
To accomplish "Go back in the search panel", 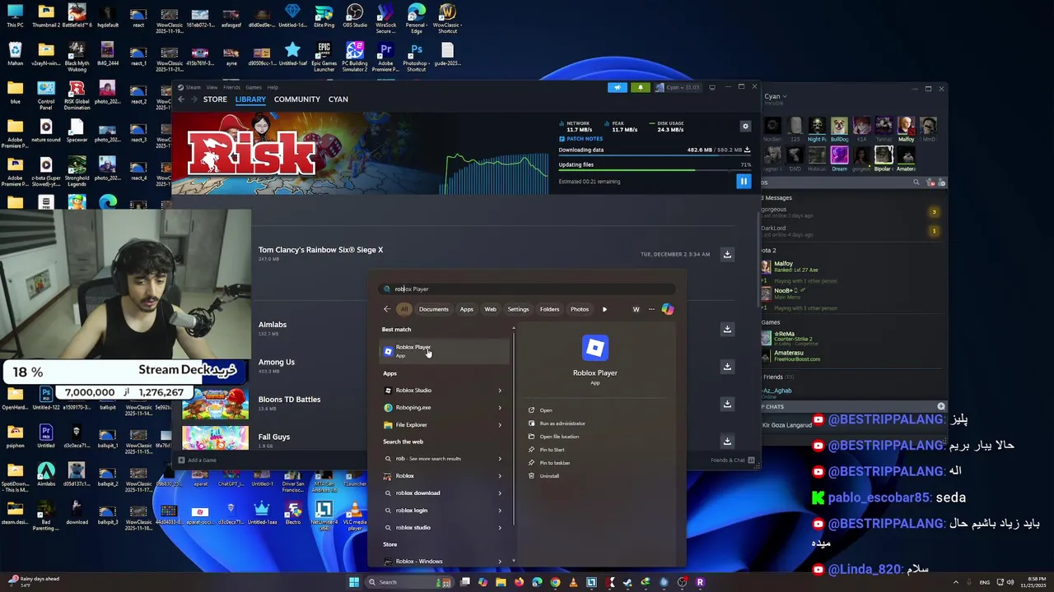I will [x=387, y=309].
